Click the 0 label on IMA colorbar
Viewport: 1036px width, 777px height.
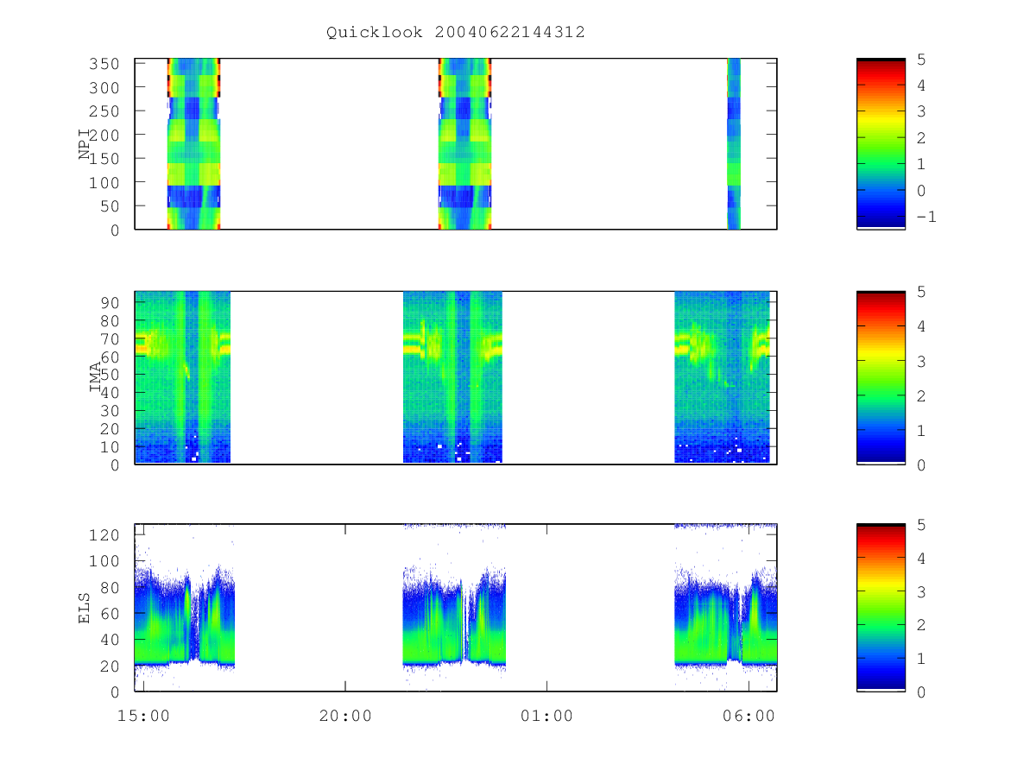pyautogui.click(x=920, y=464)
